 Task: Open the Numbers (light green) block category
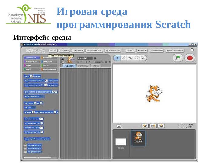click(49, 65)
